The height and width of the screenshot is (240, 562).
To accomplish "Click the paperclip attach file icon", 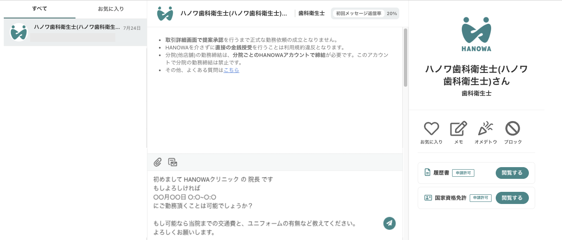I will 158,162.
